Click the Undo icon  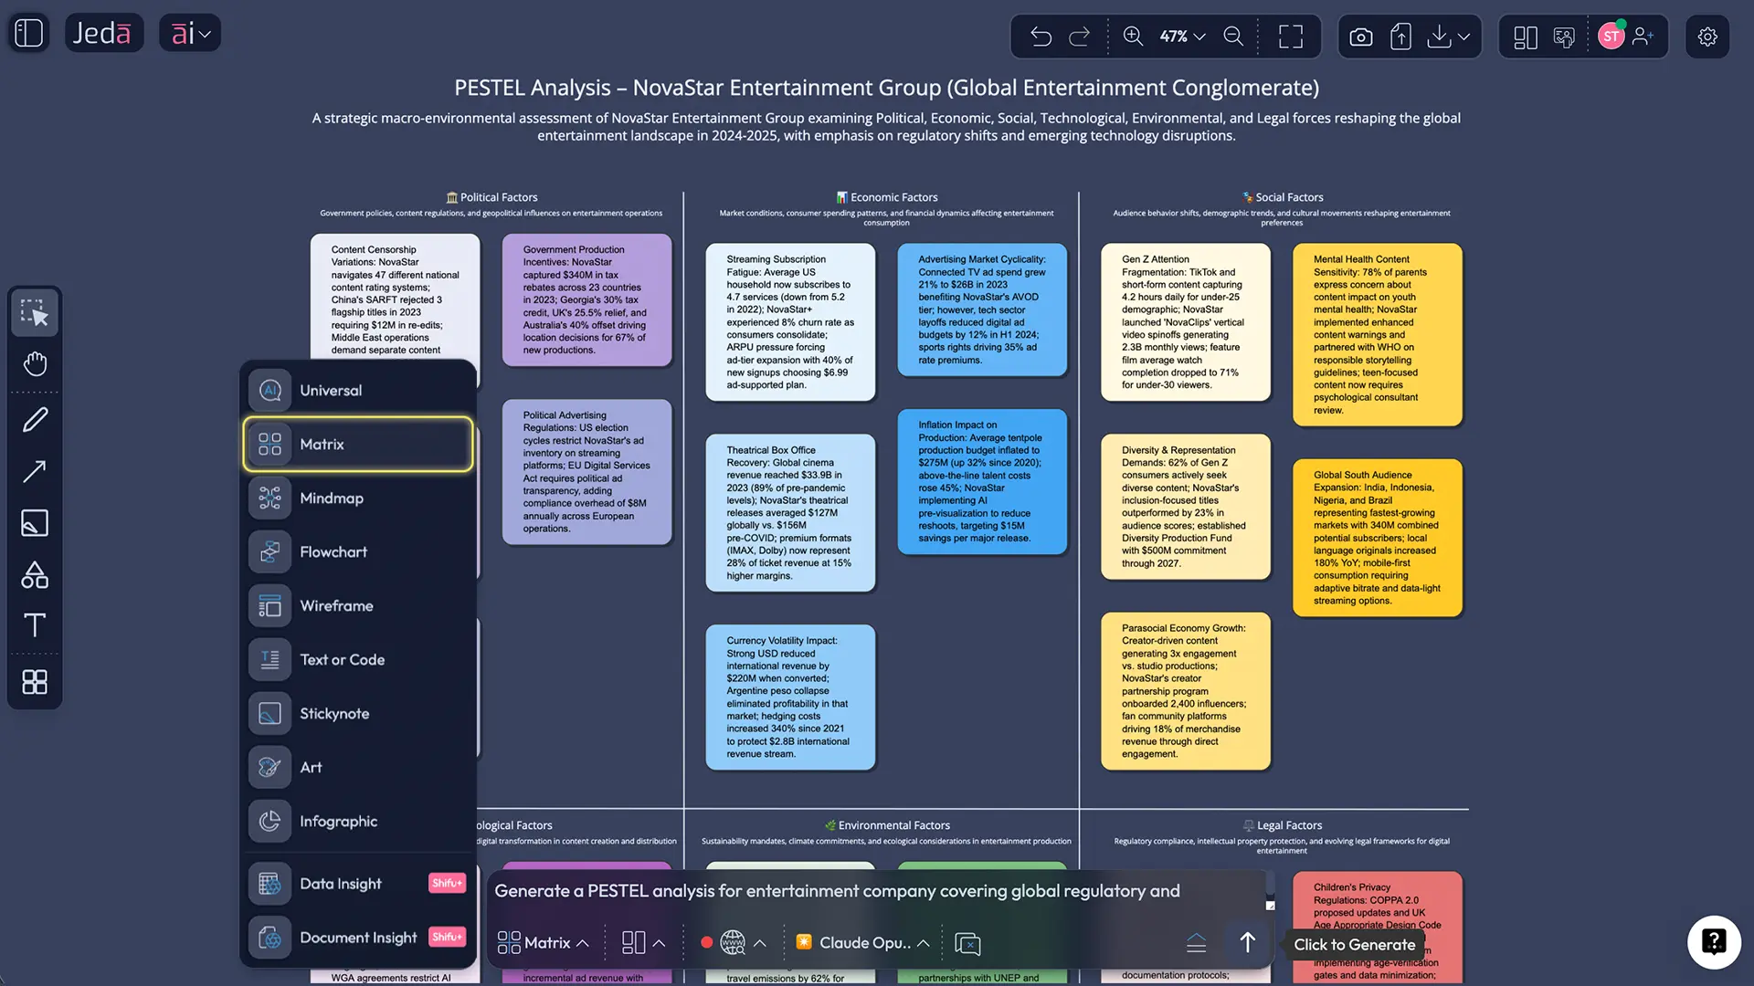(x=1041, y=37)
